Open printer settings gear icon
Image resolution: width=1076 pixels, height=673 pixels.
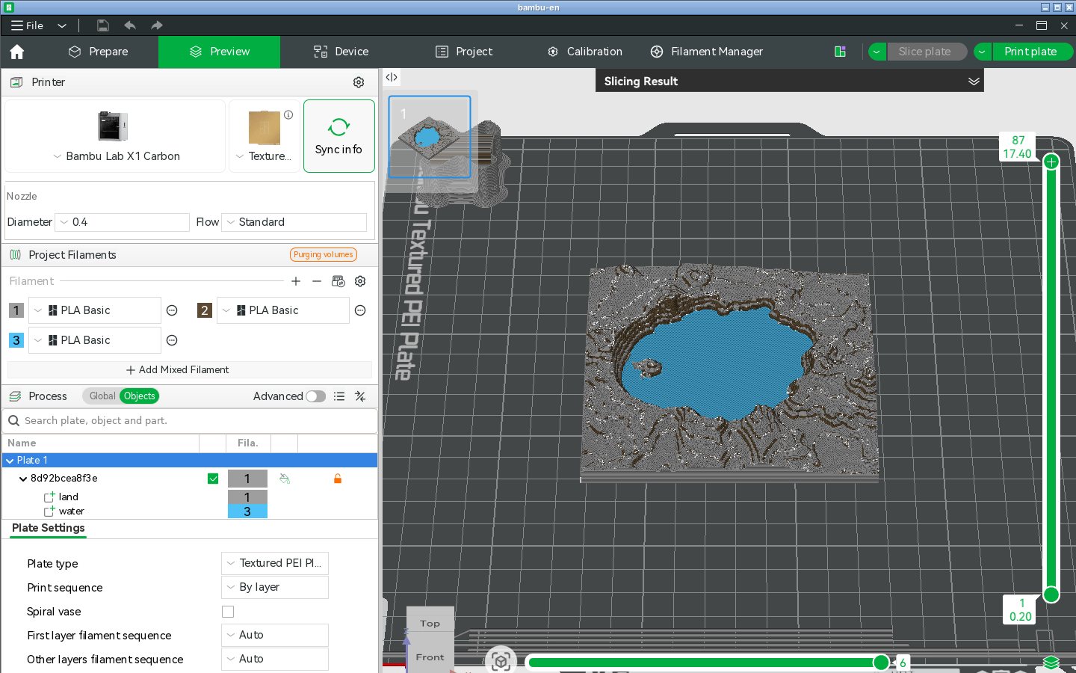click(x=359, y=82)
